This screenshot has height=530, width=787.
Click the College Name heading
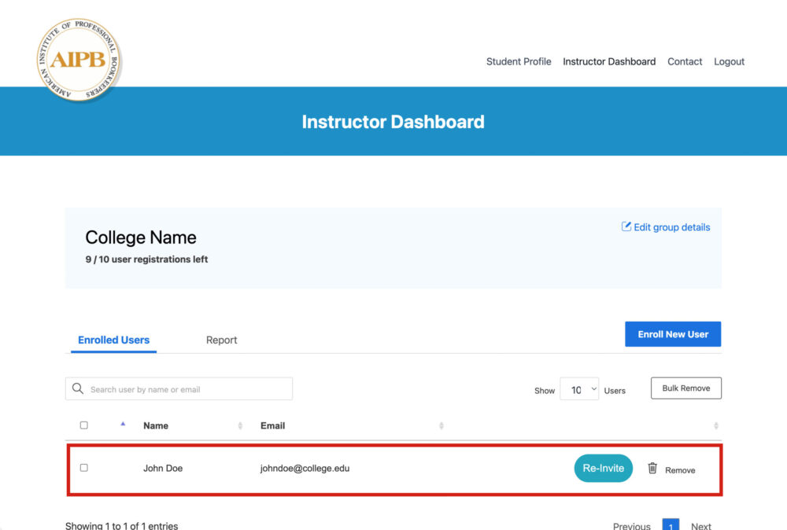pyautogui.click(x=141, y=237)
